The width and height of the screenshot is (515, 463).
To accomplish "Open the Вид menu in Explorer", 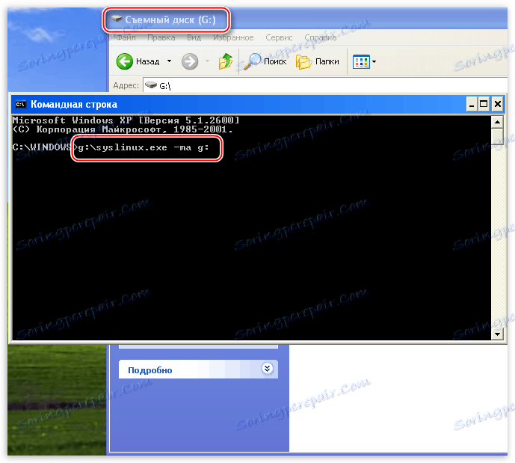I will pos(194,38).
